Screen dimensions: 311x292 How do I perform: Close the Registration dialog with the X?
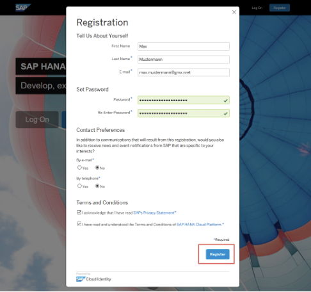click(x=234, y=12)
